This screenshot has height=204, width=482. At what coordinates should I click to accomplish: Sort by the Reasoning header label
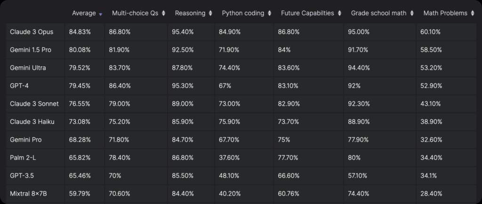(x=190, y=14)
